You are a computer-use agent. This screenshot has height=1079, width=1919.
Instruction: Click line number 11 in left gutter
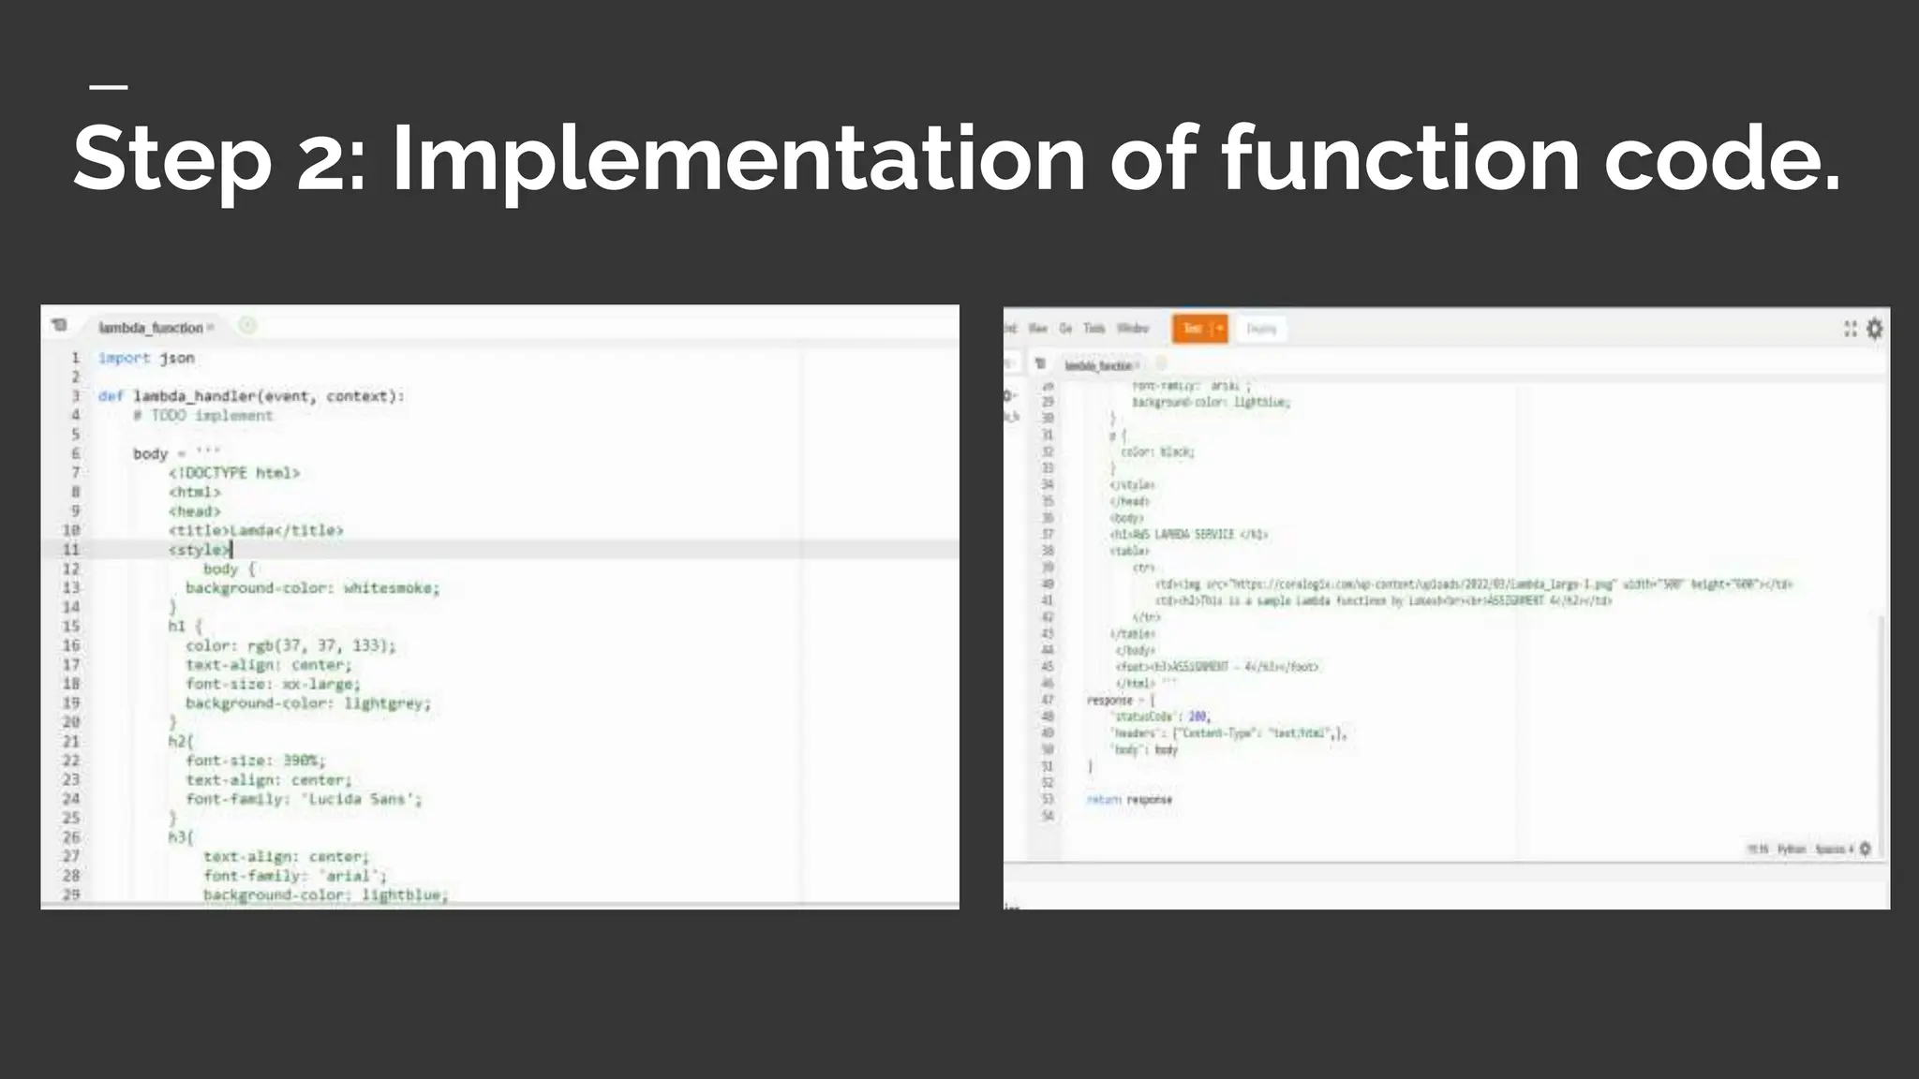coord(71,550)
